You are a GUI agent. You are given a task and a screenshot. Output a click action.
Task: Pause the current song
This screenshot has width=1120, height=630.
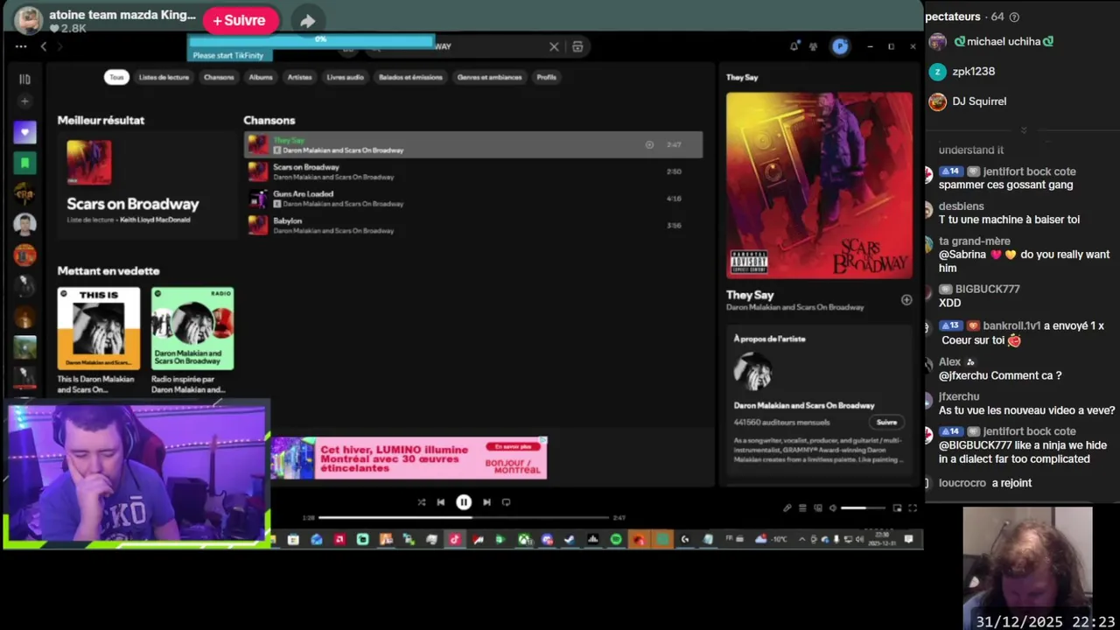(x=464, y=502)
